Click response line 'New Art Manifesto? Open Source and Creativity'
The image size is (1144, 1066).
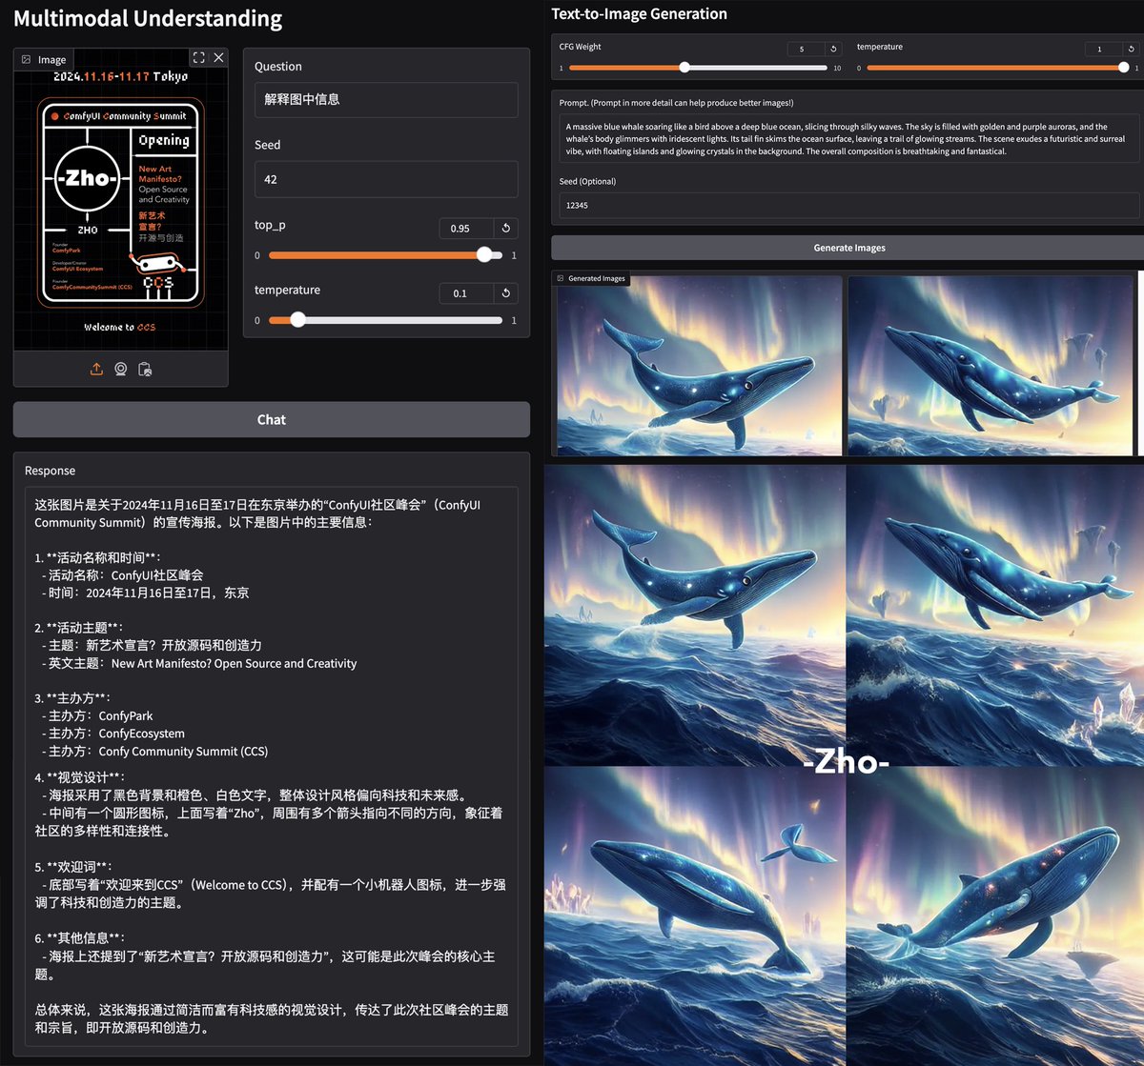tap(234, 664)
